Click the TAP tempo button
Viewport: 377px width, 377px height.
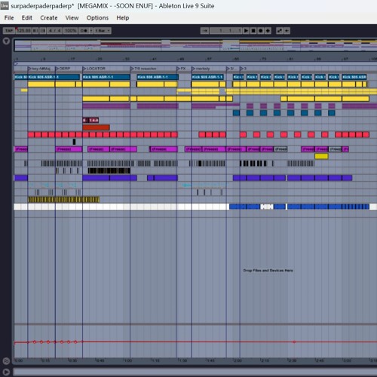click(x=9, y=31)
